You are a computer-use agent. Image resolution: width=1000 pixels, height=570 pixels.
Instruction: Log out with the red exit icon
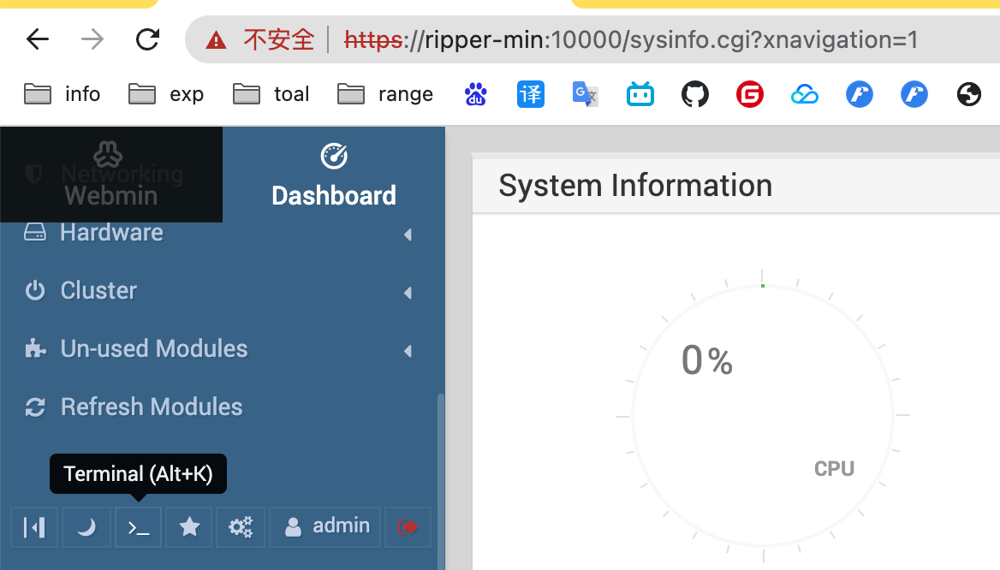[x=408, y=527]
